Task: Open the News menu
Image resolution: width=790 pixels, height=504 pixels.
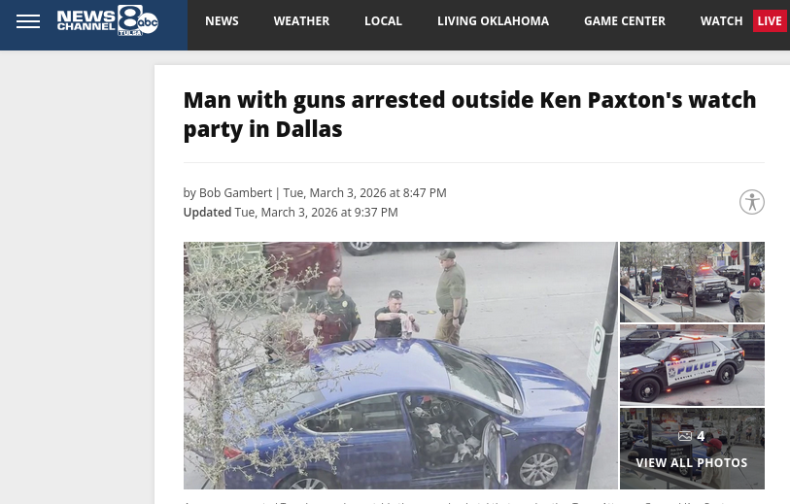Action: pyautogui.click(x=222, y=21)
